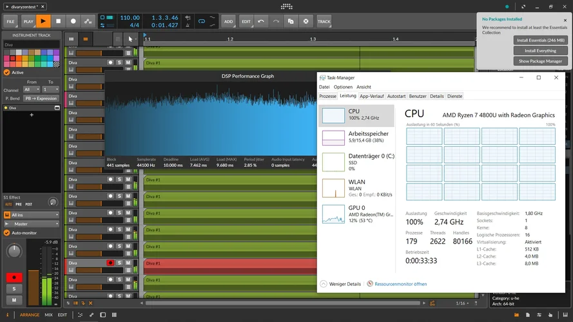Toggle the Active checkbox in the track inspector
Viewport: 573px width, 322px height.
coord(7,73)
